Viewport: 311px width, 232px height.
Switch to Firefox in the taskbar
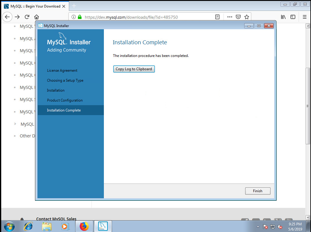pos(84,226)
